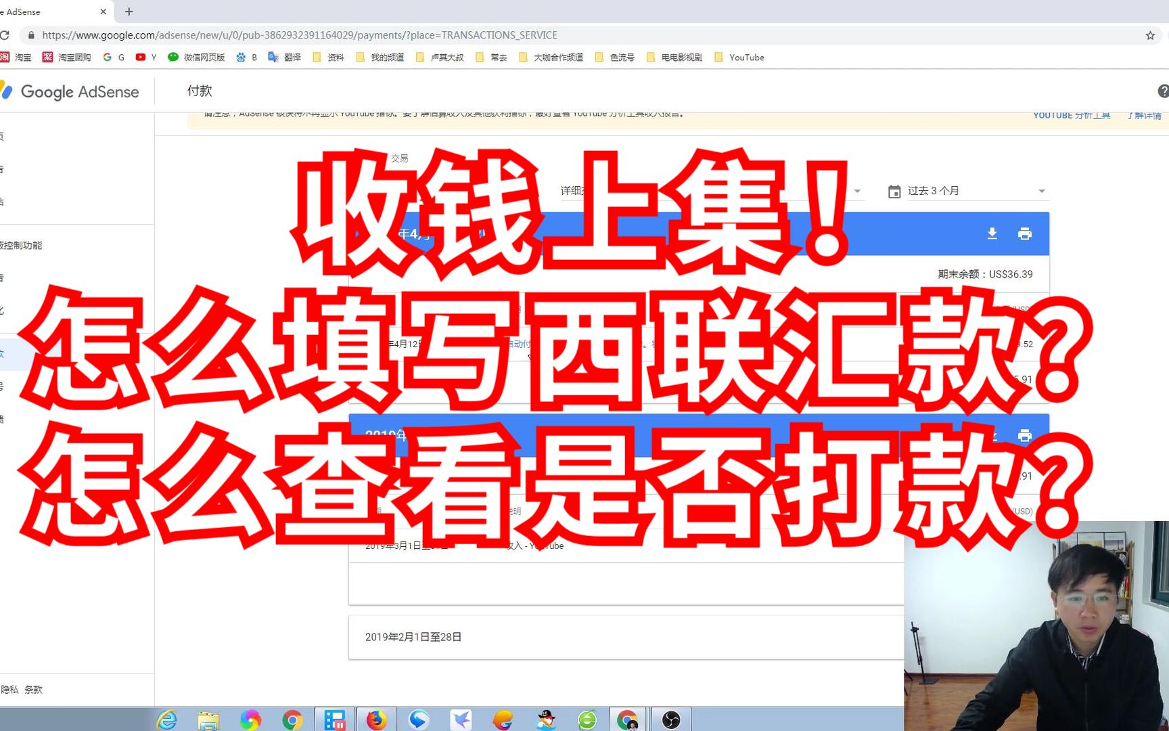Open the green e browser taskbar icon
This screenshot has width=1169, height=731.
[587, 720]
